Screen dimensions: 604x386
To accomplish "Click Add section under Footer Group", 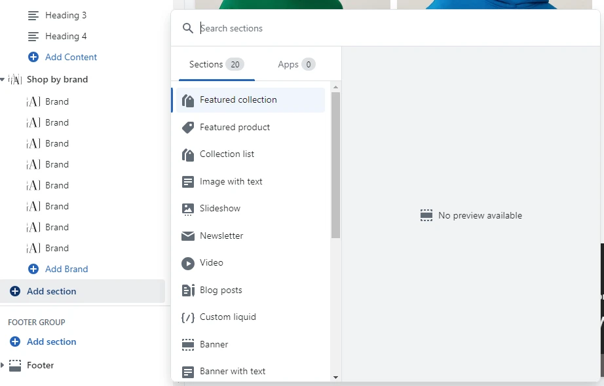I will tap(51, 342).
